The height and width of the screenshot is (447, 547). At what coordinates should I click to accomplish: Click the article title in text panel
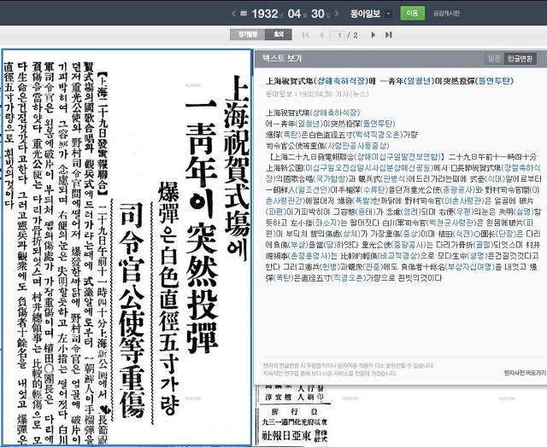tap(390, 81)
